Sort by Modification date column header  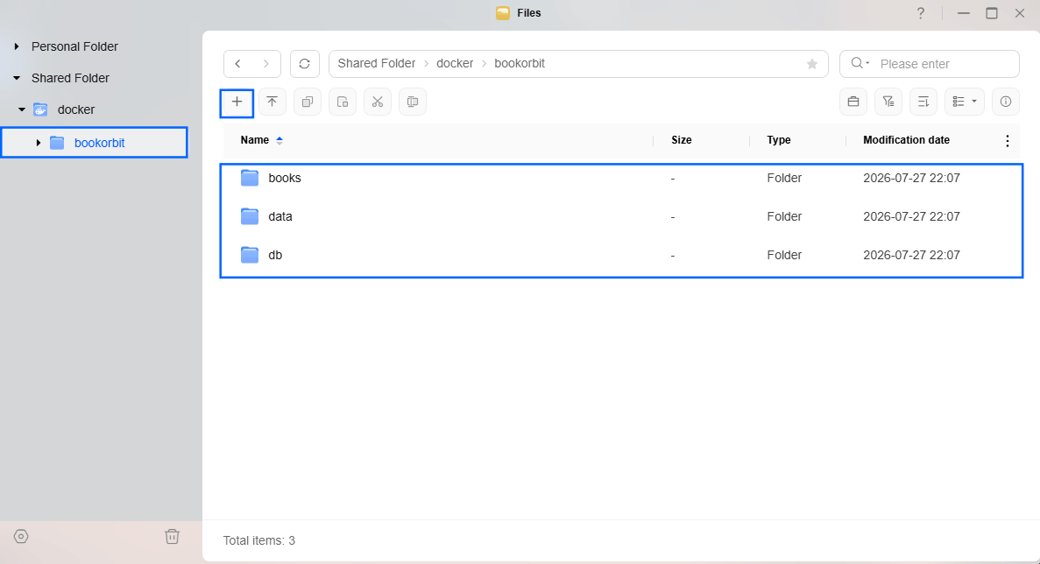(x=906, y=140)
